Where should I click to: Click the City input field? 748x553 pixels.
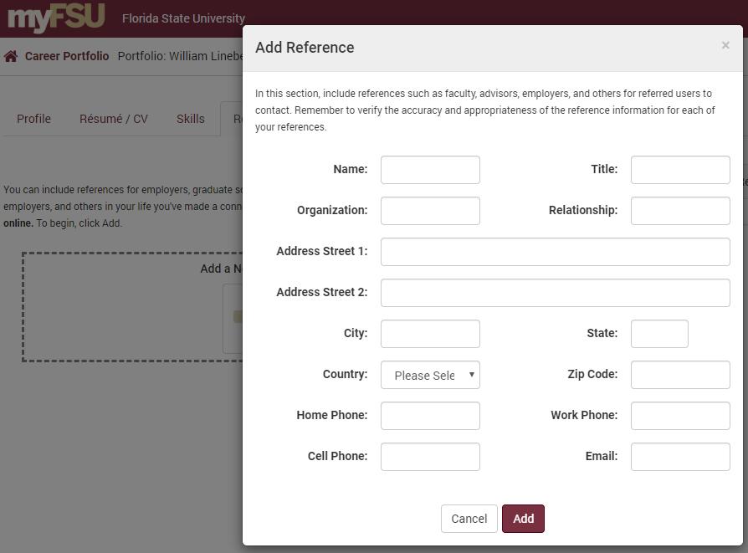coord(430,334)
